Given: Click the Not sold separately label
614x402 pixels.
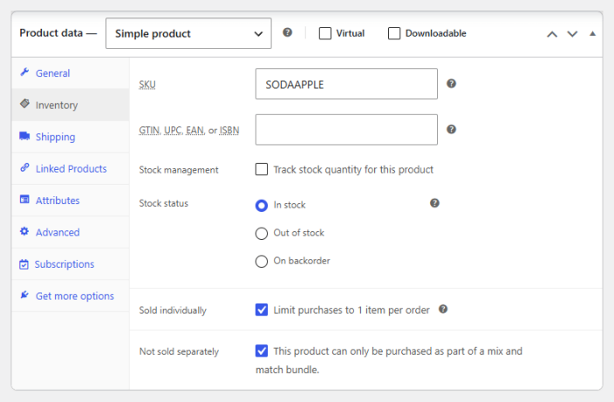Looking at the screenshot, I should [x=179, y=351].
